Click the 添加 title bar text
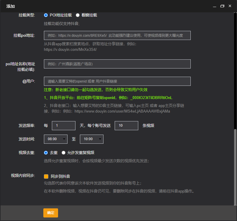The height and width of the screenshot is (221, 237). (x=11, y=6)
